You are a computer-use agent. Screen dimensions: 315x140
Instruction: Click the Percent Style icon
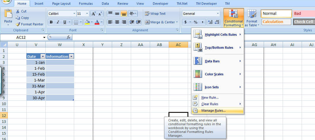(x=195, y=22)
